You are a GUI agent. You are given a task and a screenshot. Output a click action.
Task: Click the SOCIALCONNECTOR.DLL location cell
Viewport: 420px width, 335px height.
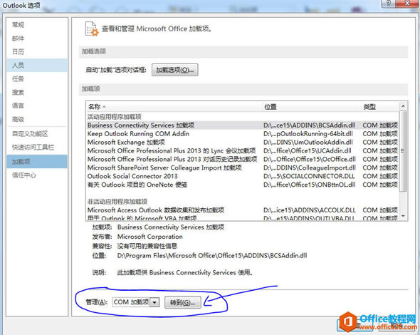(x=309, y=176)
